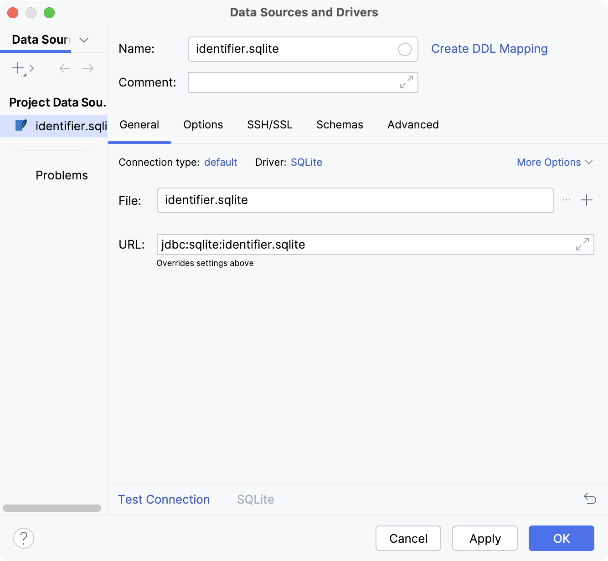Screen dimensions: 608x561
Task: Select the SQLite icon next to identifier.sqlite
Action: [x=21, y=126]
